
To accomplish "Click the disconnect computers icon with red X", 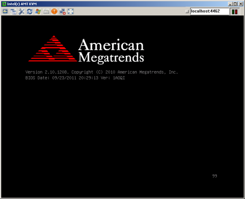I will [x=63, y=11].
